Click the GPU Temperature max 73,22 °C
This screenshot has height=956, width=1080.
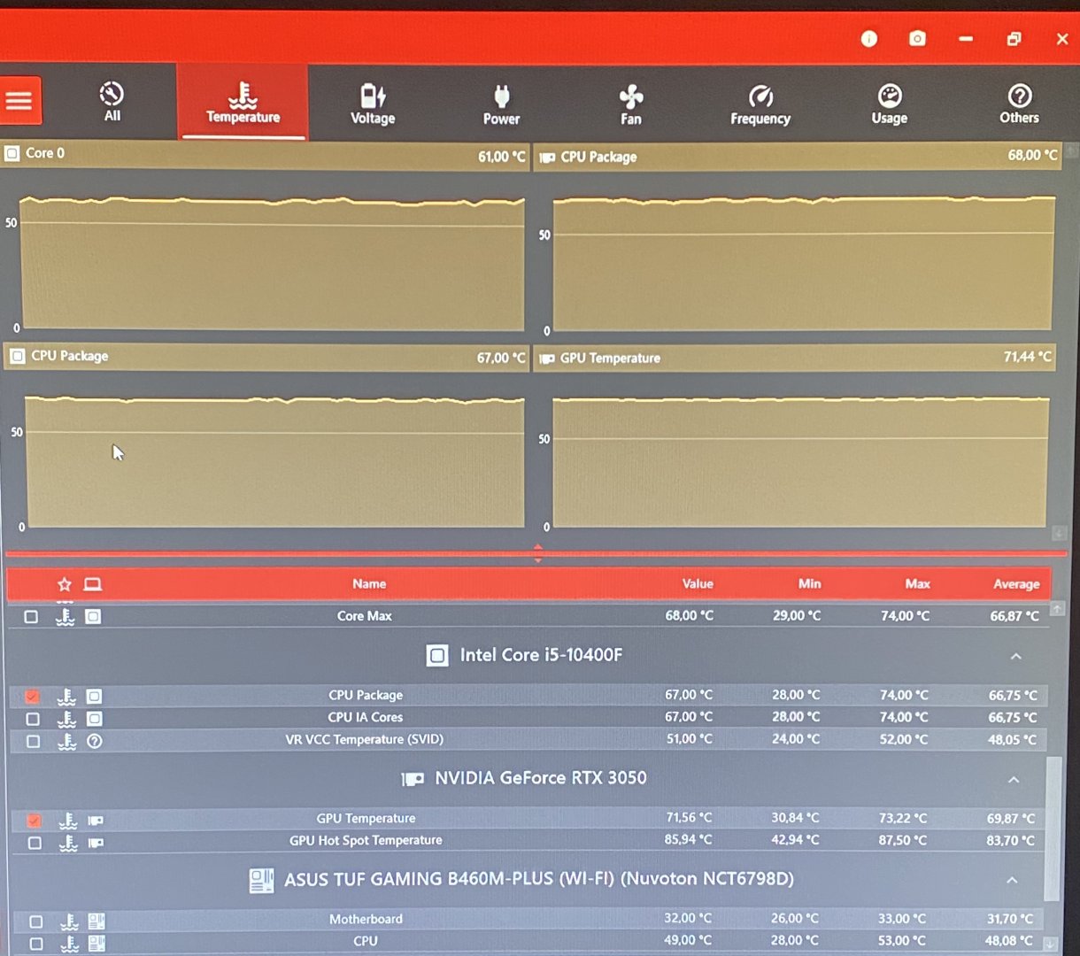[x=903, y=818]
